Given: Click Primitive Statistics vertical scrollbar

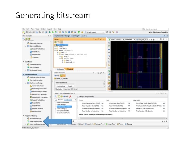Looking at the screenshot, I should point(104,84).
